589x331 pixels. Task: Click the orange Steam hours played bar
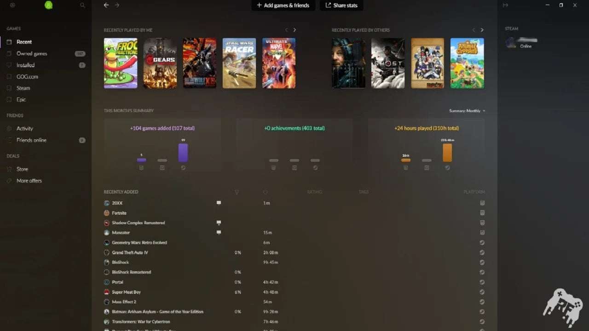pyautogui.click(x=447, y=153)
